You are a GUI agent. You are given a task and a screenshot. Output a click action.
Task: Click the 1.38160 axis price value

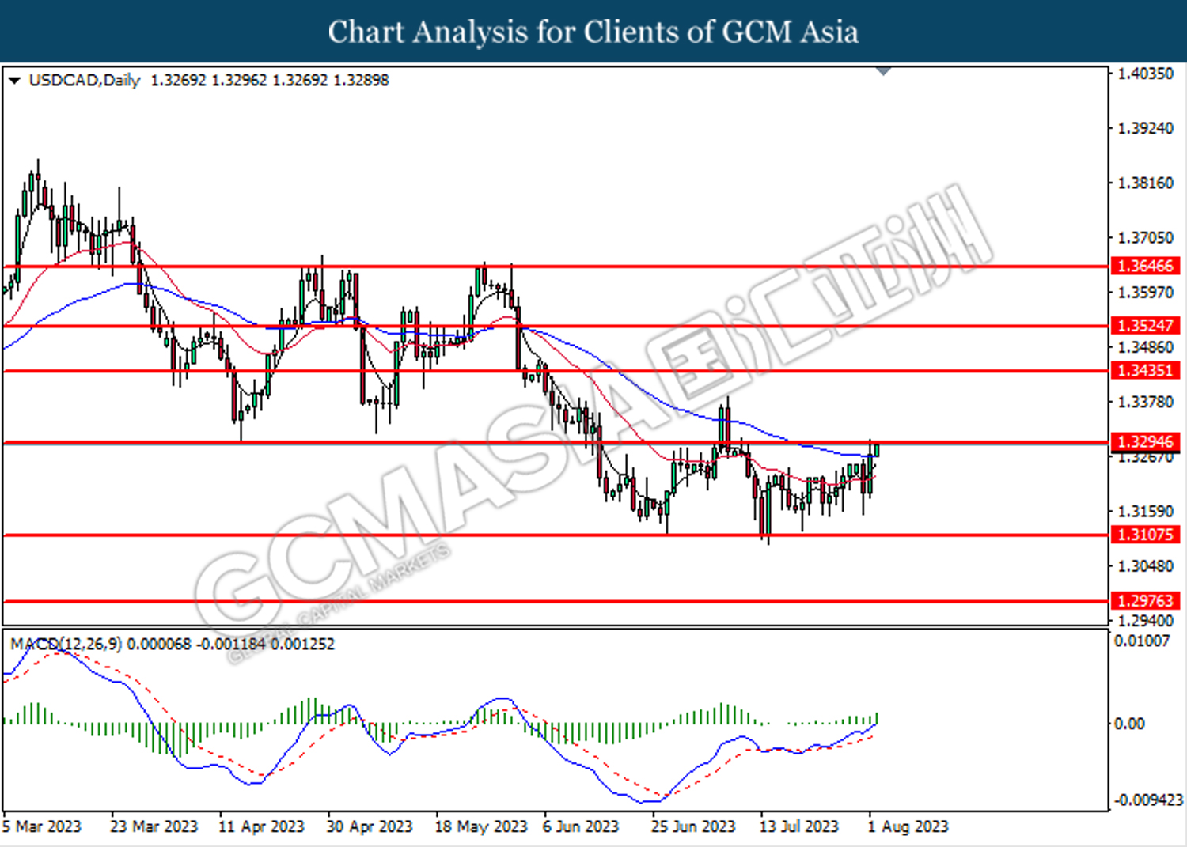point(1145,183)
